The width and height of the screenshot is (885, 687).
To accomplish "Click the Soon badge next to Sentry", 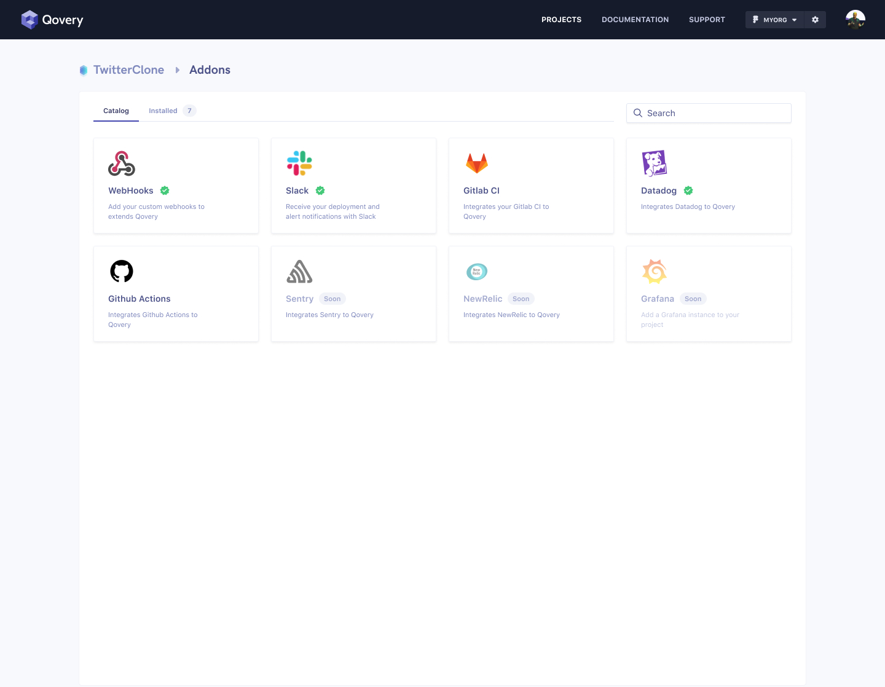I will coord(332,299).
